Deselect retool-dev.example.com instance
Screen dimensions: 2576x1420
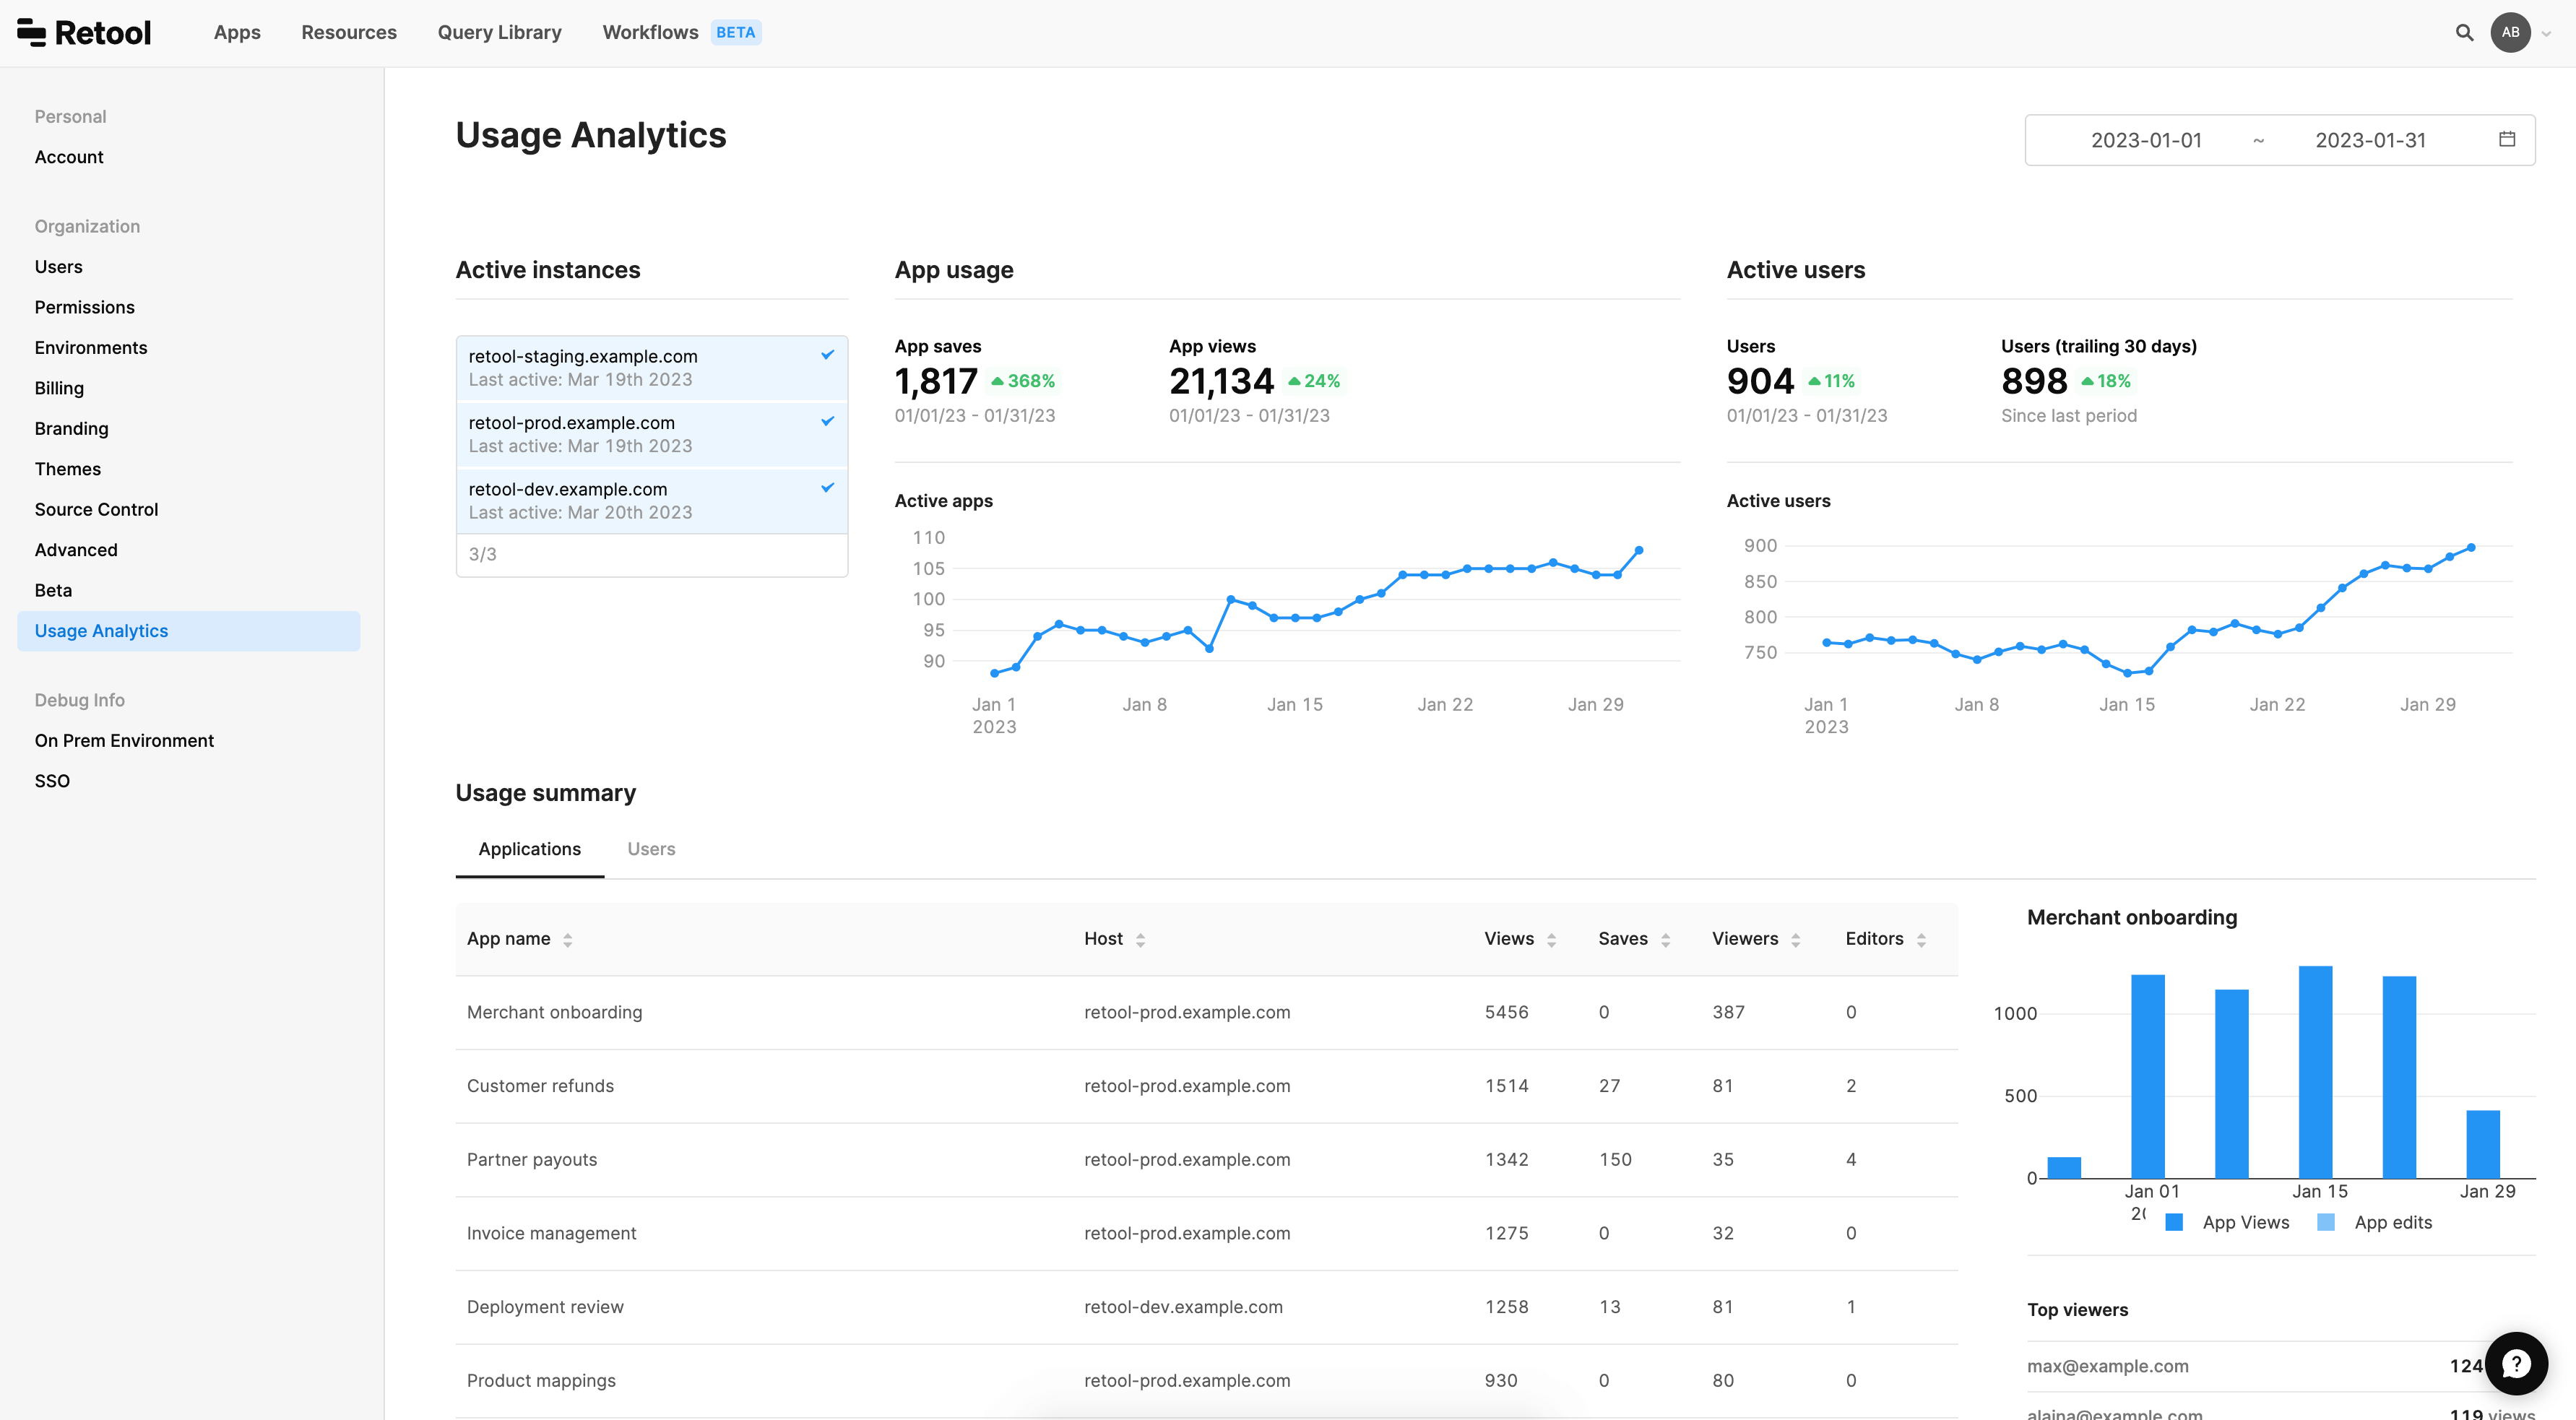click(x=827, y=488)
